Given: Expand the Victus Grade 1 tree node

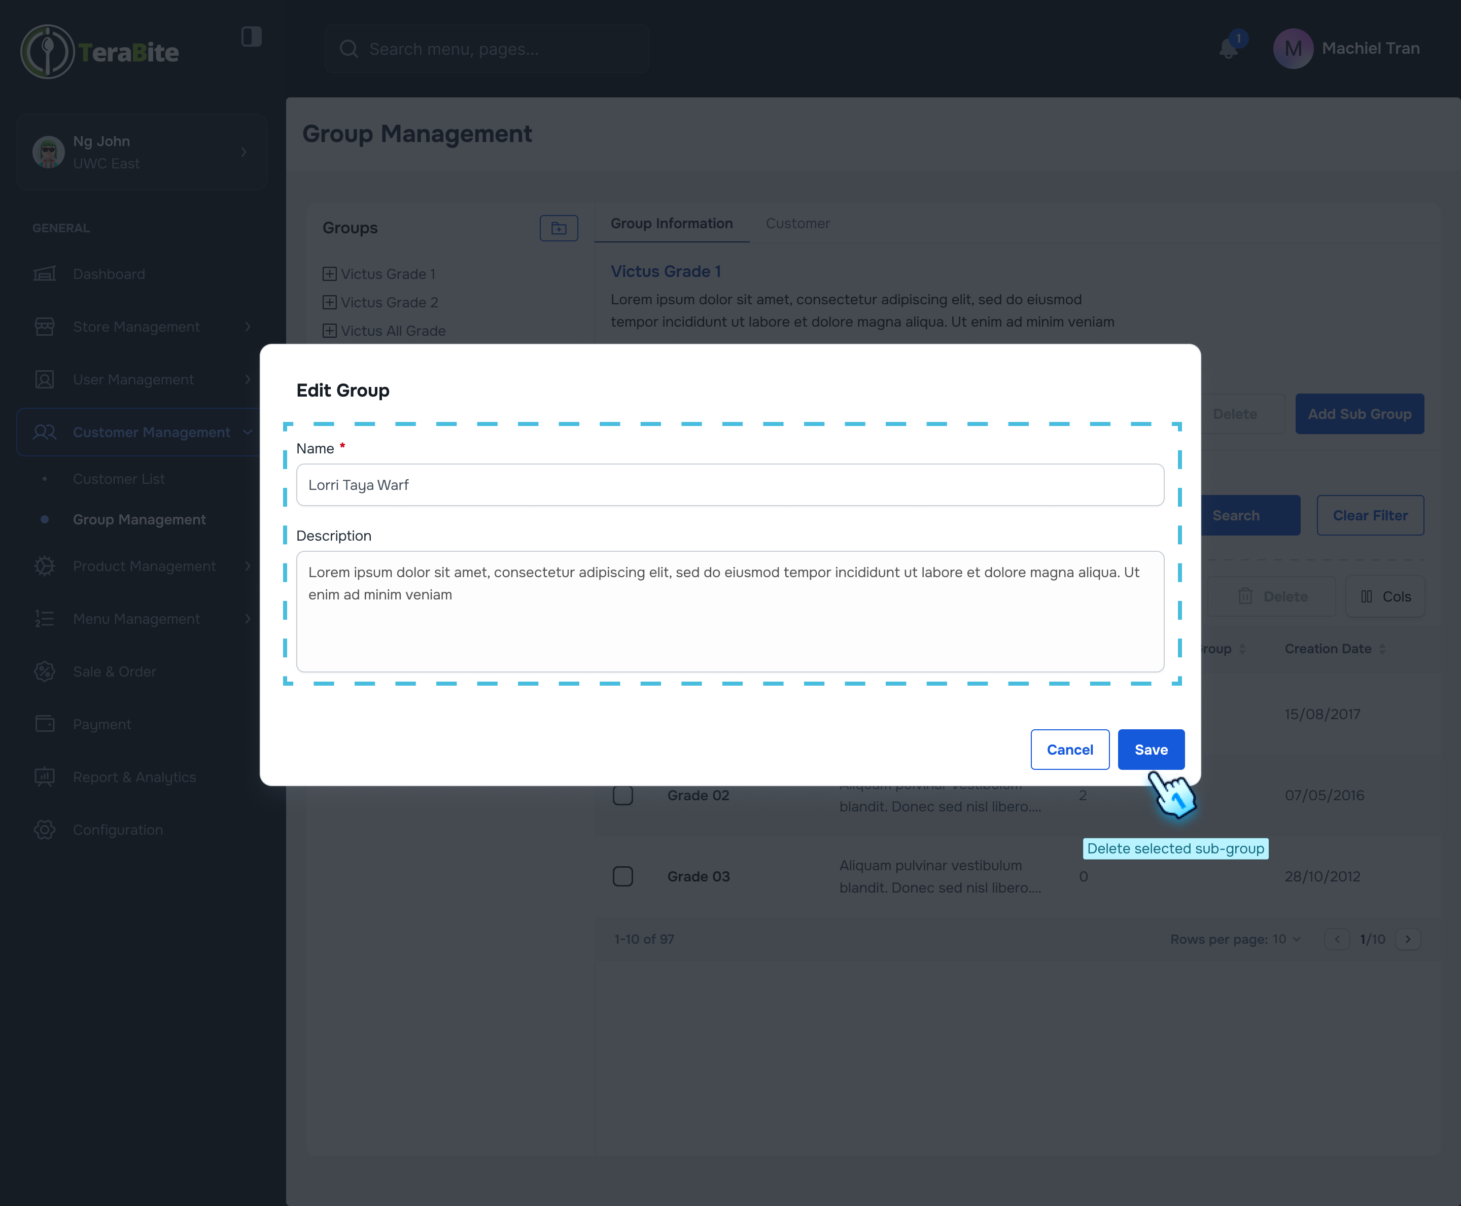Looking at the screenshot, I should click(x=329, y=274).
